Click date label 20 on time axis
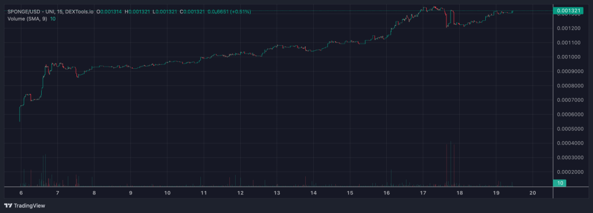593x213 pixels. 533,193
